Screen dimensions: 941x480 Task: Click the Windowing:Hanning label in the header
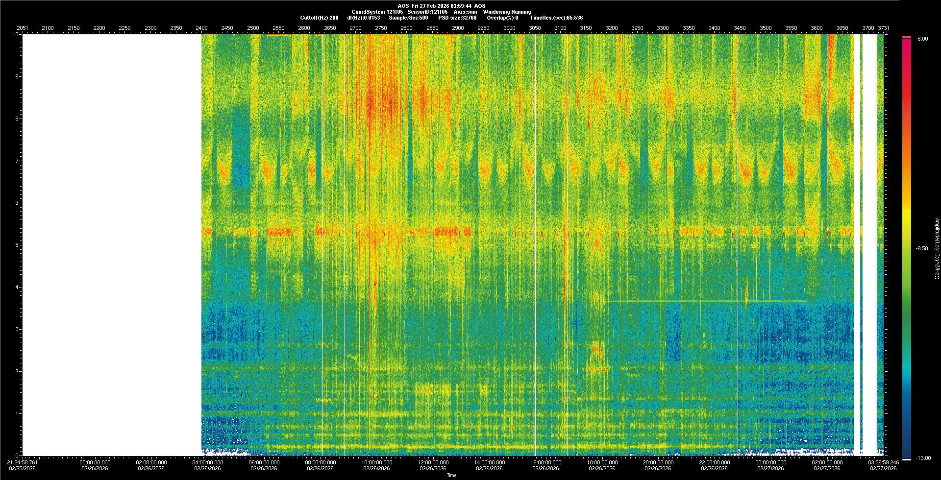coord(506,12)
